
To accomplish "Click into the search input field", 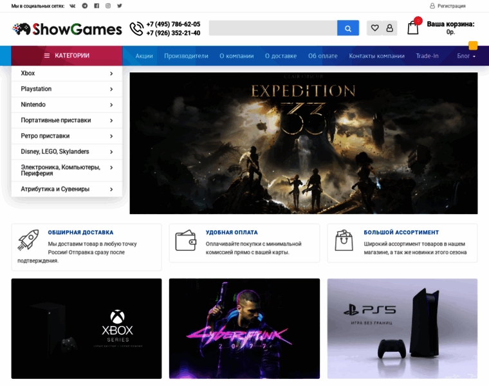I will [273, 28].
